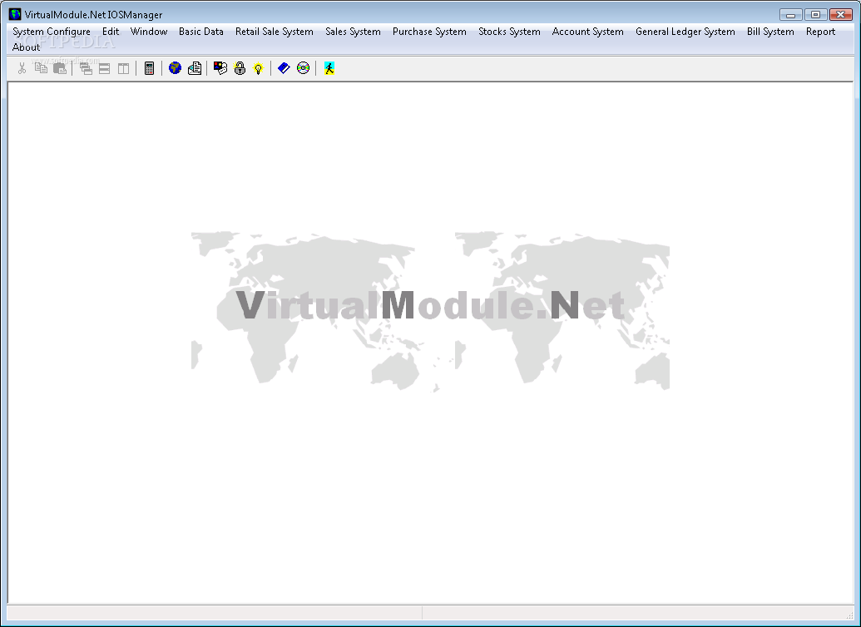This screenshot has width=861, height=627.
Task: Maximize the IOSManager window
Action: [815, 15]
